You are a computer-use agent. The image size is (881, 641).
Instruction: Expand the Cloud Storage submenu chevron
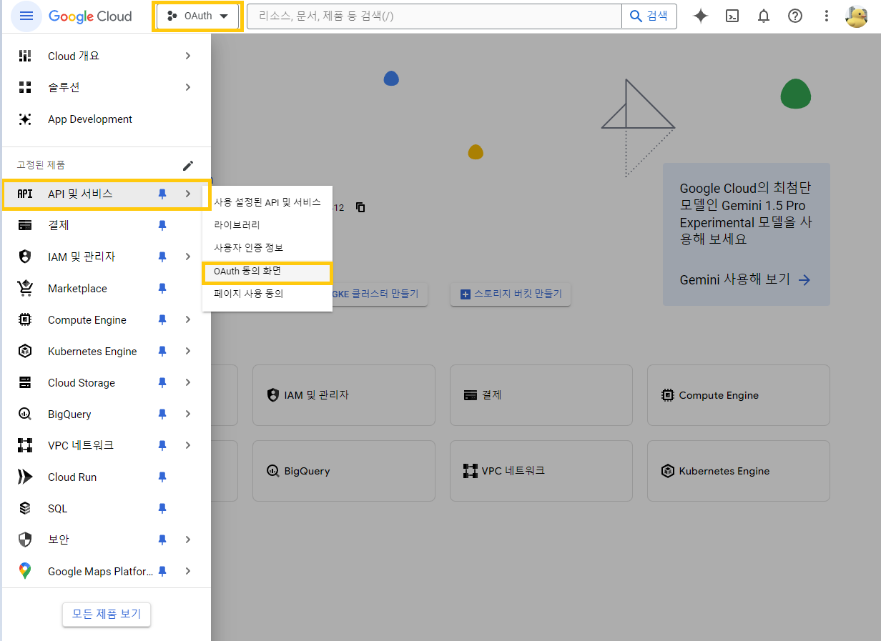pos(188,382)
